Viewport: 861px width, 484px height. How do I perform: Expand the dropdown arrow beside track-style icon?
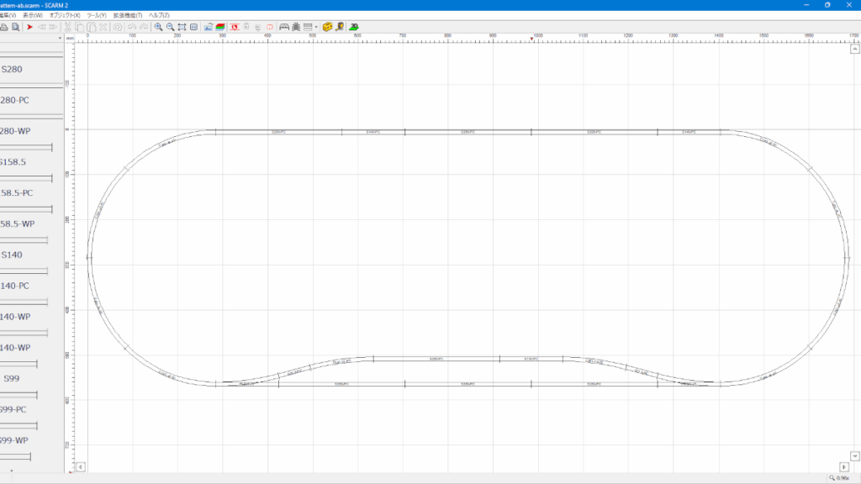click(x=316, y=27)
